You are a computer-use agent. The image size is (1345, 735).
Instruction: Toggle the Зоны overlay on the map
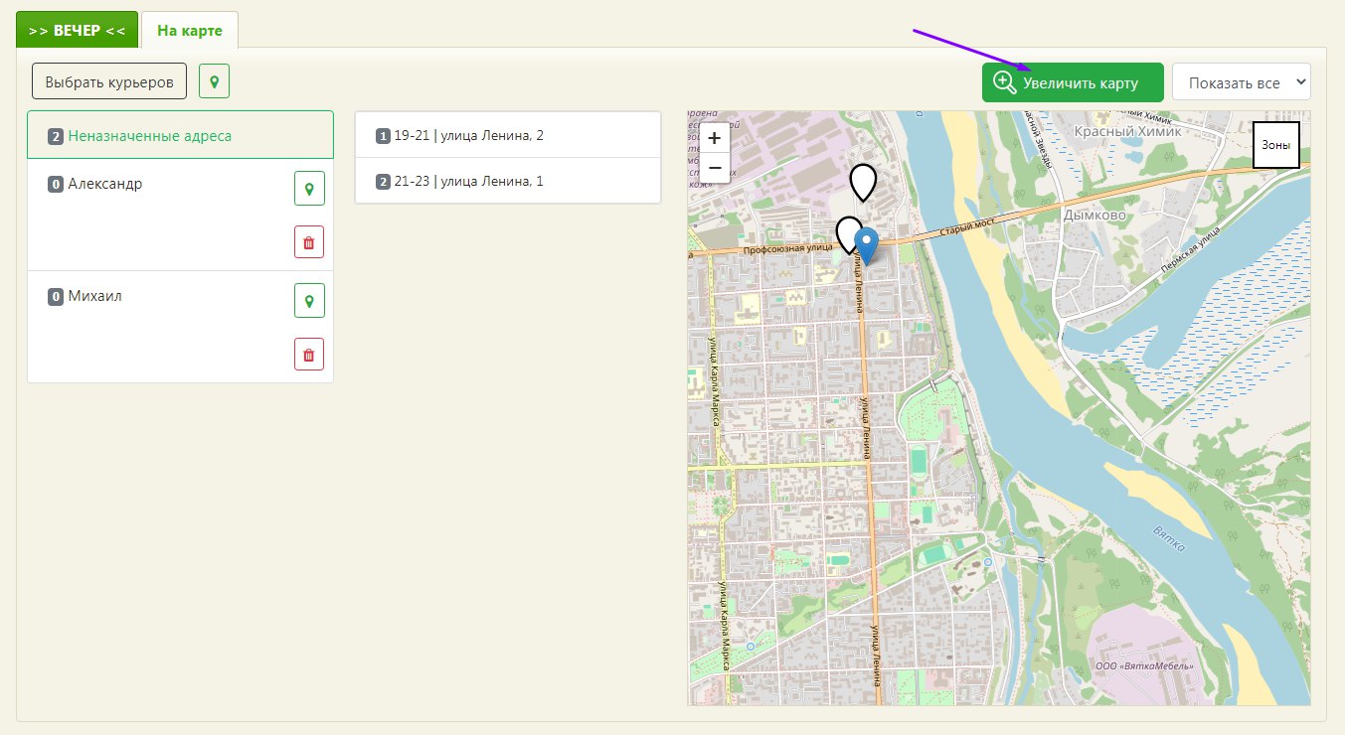point(1275,145)
